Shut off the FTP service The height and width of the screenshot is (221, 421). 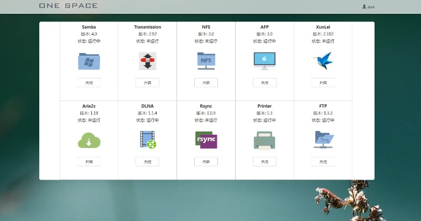click(323, 161)
